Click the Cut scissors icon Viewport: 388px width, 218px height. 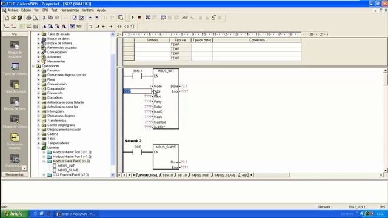coord(44,18)
